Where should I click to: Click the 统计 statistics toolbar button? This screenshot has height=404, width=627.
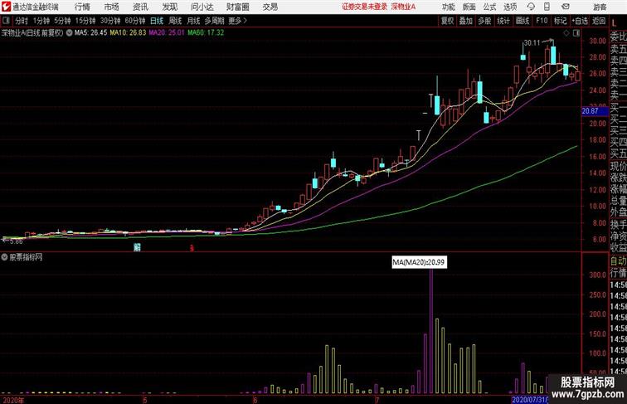[503, 21]
